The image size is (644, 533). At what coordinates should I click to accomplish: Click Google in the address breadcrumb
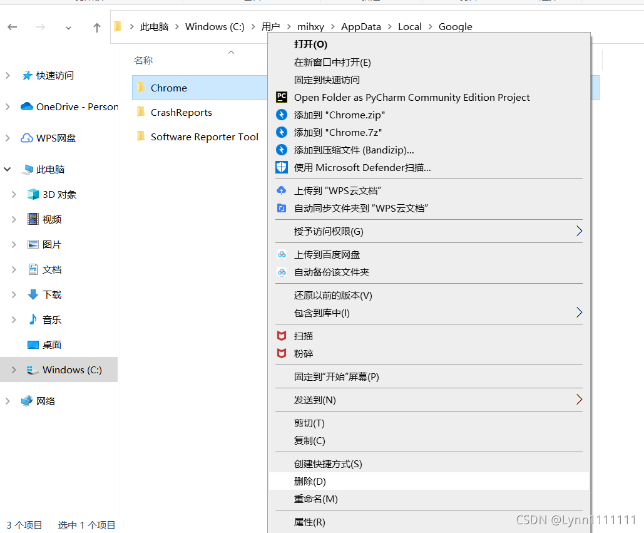[455, 27]
